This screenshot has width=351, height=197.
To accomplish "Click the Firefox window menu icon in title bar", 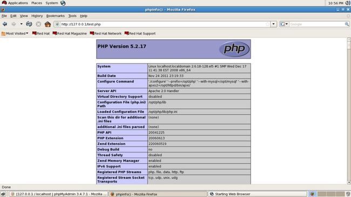I will coord(3,10).
